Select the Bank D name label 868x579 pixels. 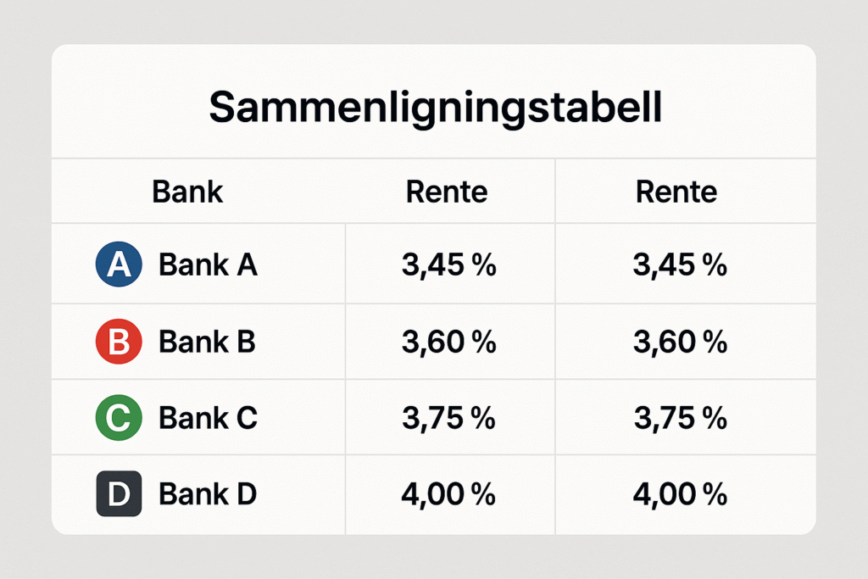(x=208, y=494)
